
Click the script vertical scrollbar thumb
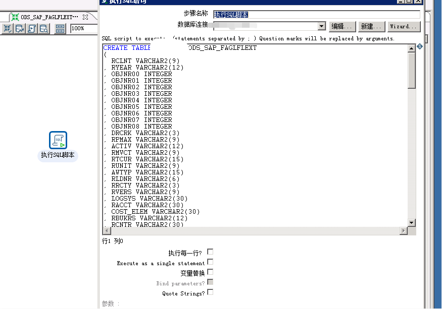[x=411, y=71]
